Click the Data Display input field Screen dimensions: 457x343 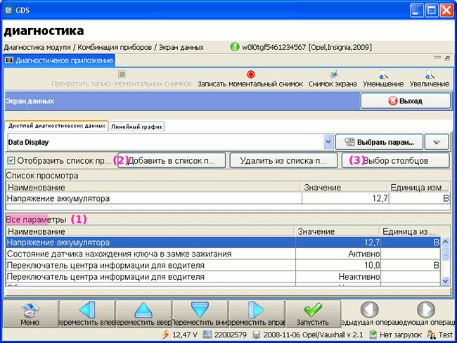[x=165, y=142]
